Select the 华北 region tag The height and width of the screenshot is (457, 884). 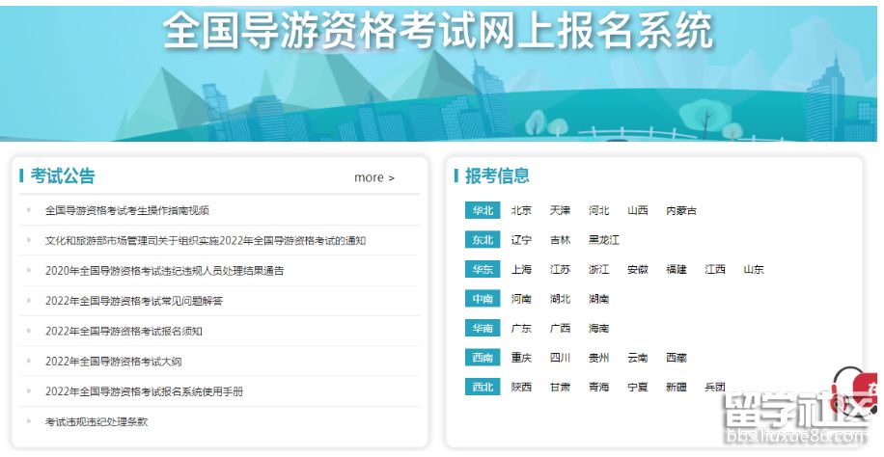(482, 210)
